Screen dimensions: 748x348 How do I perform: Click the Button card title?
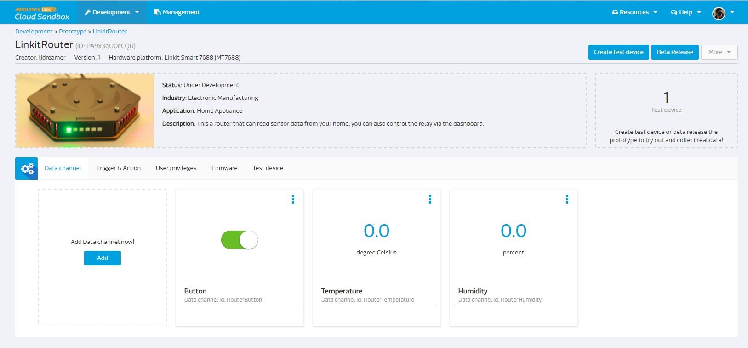click(195, 291)
